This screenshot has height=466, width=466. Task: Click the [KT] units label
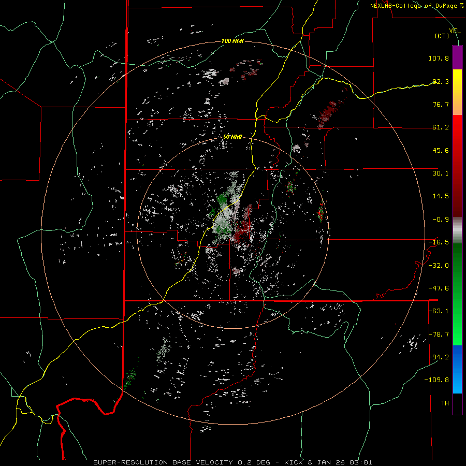(442, 36)
